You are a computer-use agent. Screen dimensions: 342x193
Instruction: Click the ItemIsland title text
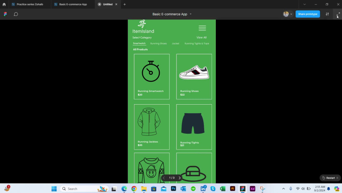click(143, 31)
